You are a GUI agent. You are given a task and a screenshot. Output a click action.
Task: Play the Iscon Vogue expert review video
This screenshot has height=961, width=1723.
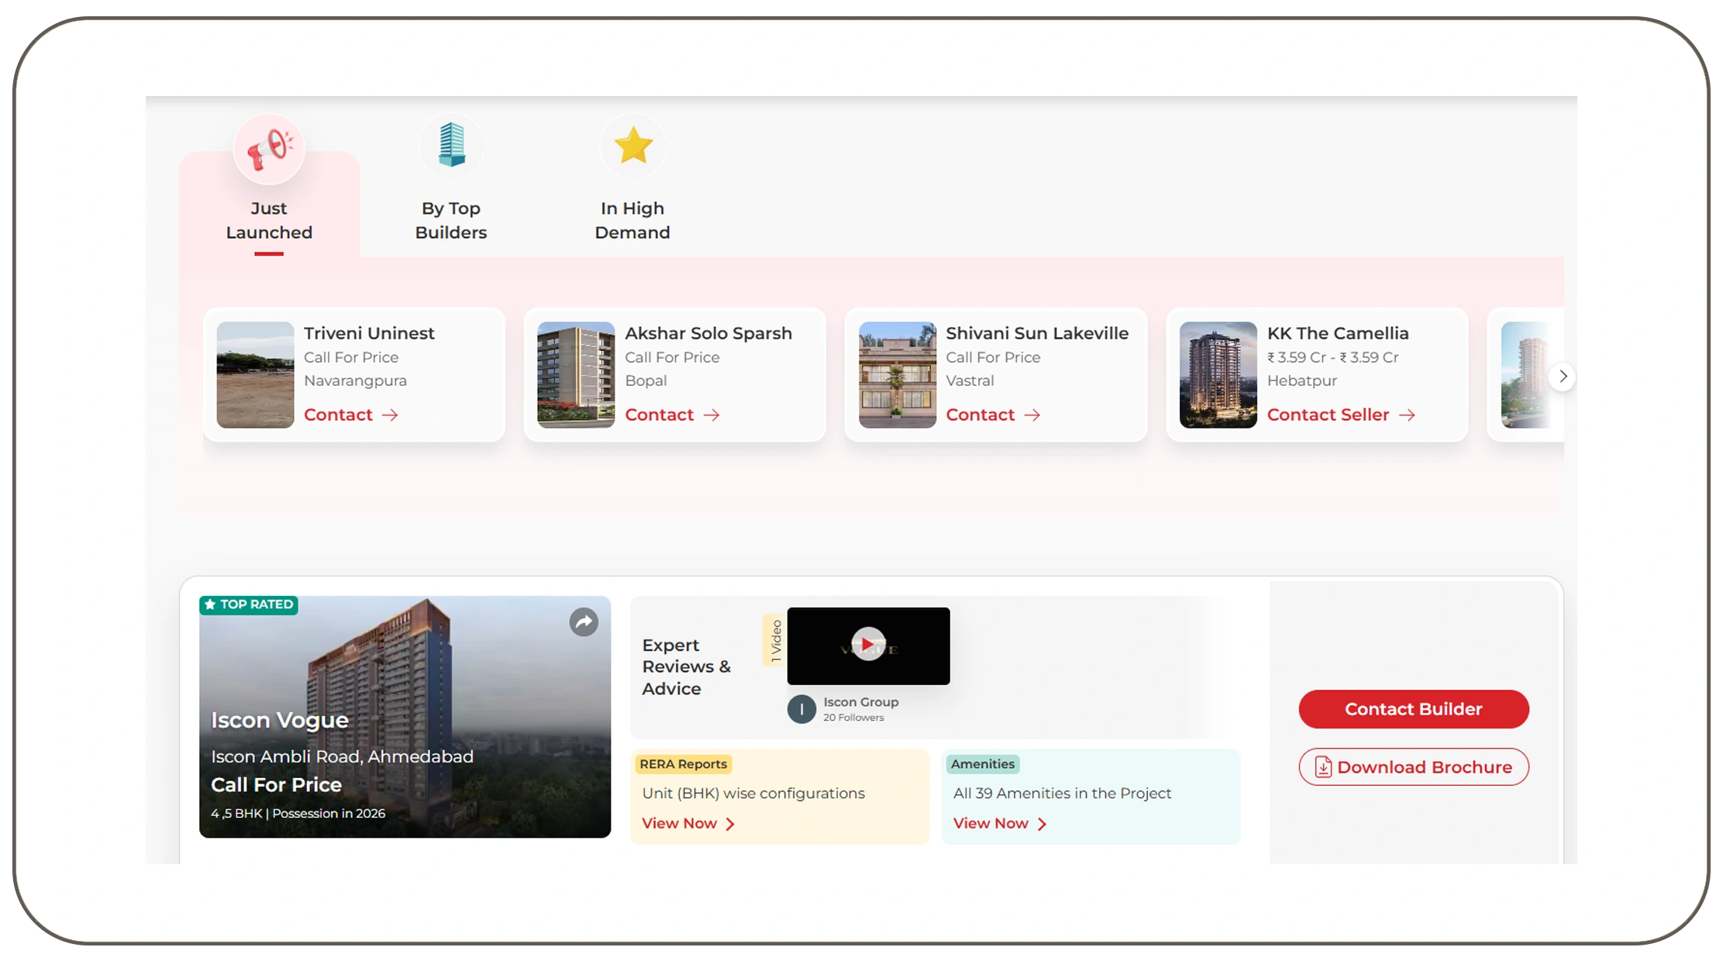pos(868,645)
